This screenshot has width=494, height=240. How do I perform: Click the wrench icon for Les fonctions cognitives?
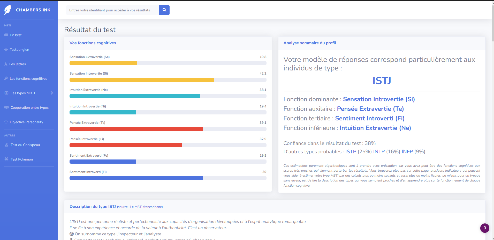(x=6, y=78)
